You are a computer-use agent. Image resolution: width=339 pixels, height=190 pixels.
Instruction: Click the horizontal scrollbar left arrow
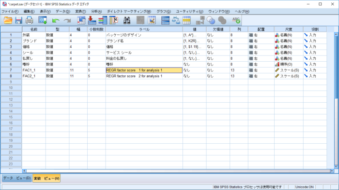tap(24, 171)
